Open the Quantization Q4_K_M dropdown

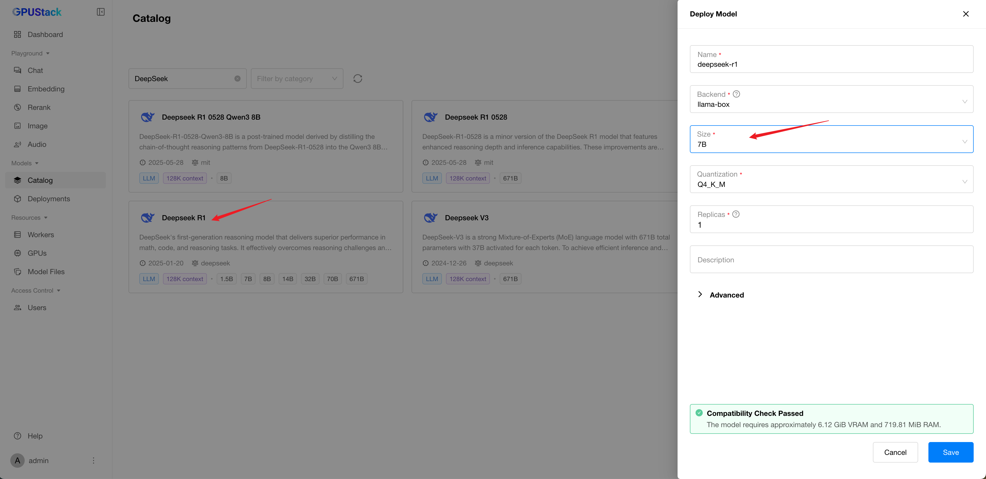point(831,180)
